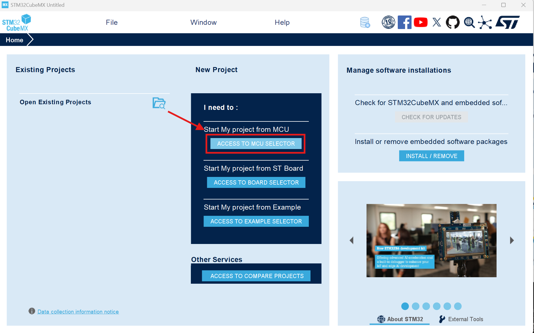Switch to the About STM32 tab

pyautogui.click(x=400, y=319)
